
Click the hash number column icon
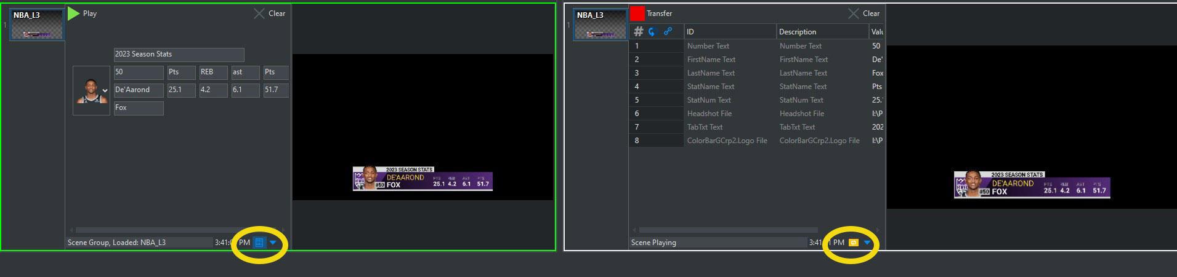coord(639,31)
